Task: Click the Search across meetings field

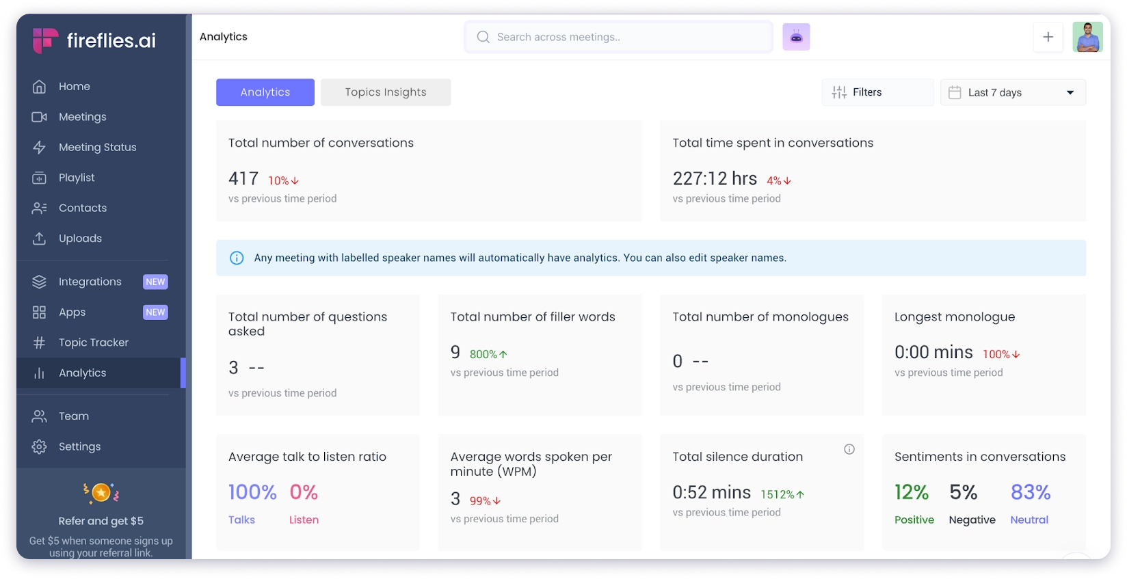Action: [619, 38]
